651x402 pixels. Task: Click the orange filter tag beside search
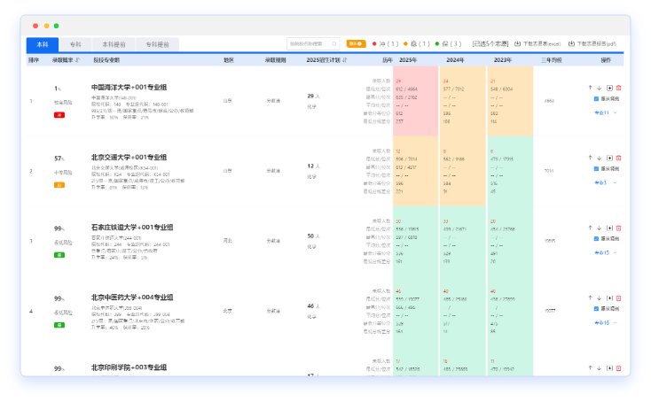tap(355, 43)
